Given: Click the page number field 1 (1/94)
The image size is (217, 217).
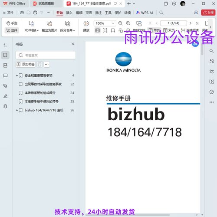Looking at the screenshot, I should [x=174, y=23].
